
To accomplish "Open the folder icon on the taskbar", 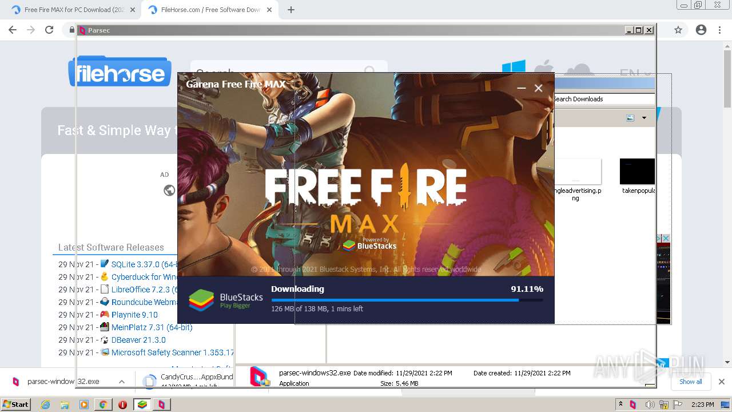I will click(x=65, y=404).
